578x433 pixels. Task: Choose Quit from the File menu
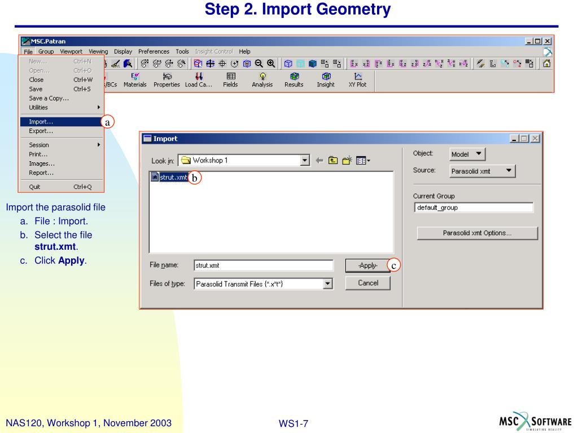[61, 187]
